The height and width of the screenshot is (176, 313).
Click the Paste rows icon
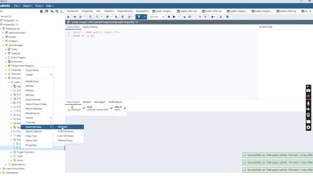point(116,17)
